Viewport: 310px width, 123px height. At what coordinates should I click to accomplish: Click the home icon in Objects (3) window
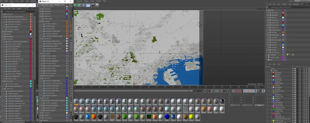pos(67,4)
